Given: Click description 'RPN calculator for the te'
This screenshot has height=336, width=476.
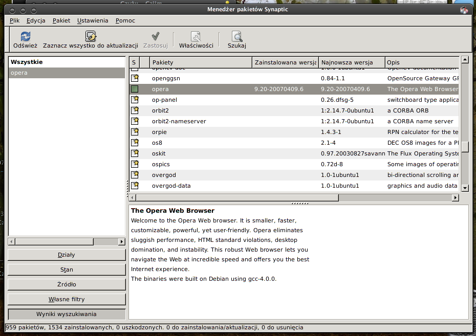Looking at the screenshot, I should click(423, 132).
